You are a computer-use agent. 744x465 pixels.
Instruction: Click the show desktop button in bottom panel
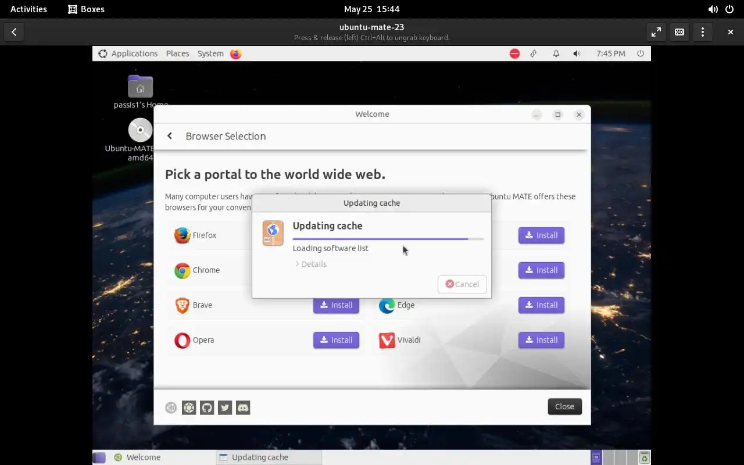99,457
